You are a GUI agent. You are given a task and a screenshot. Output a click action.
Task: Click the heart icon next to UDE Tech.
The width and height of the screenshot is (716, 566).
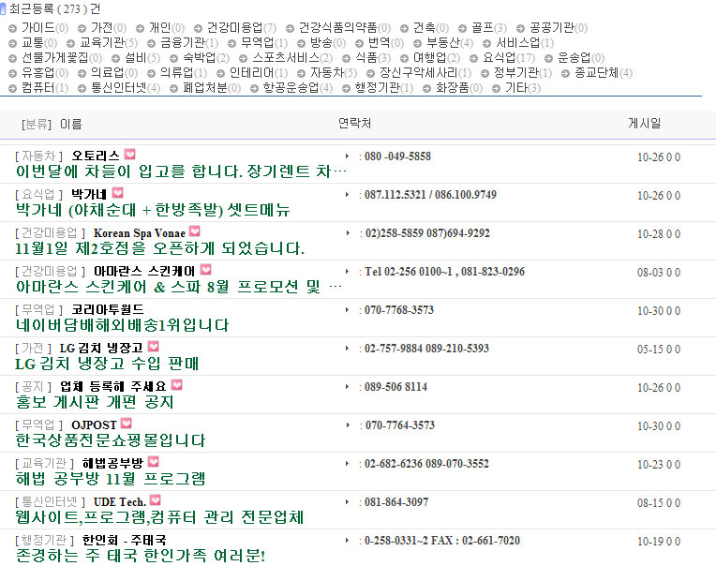pos(155,500)
